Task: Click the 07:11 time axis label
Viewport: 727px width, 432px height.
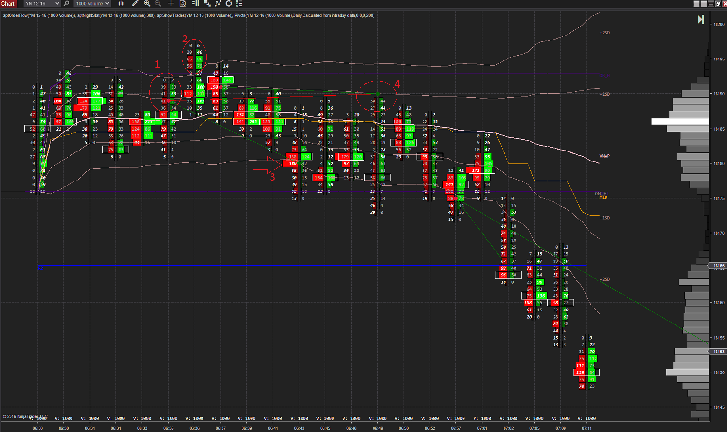Action: [587, 428]
